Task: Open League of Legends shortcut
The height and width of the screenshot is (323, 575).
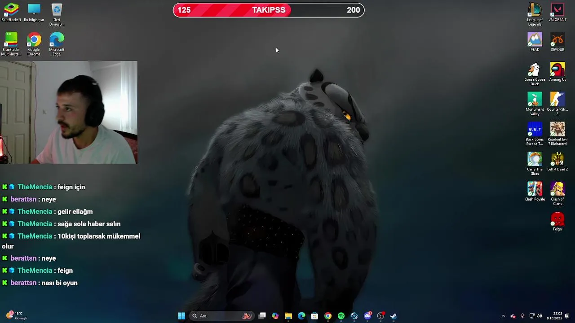Action: (x=535, y=14)
